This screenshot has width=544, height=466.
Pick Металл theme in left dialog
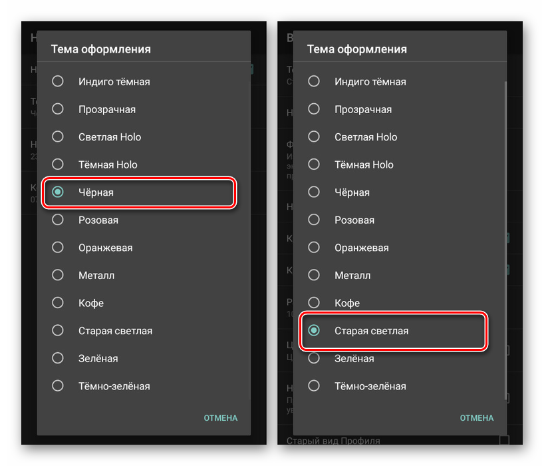[59, 275]
